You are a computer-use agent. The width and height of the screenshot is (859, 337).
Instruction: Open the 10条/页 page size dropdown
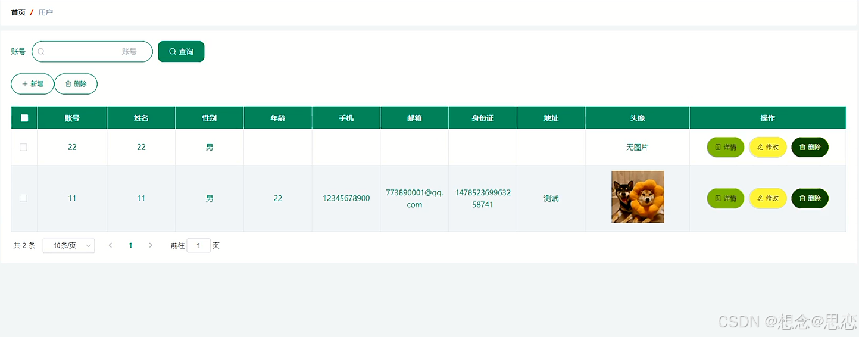[69, 245]
